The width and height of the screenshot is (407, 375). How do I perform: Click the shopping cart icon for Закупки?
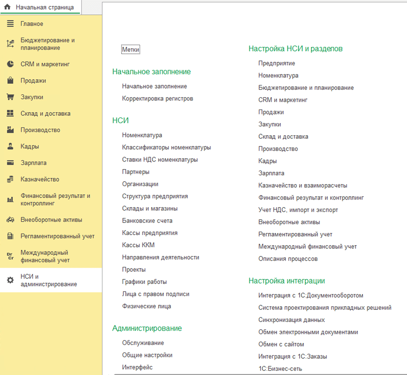[10, 97]
